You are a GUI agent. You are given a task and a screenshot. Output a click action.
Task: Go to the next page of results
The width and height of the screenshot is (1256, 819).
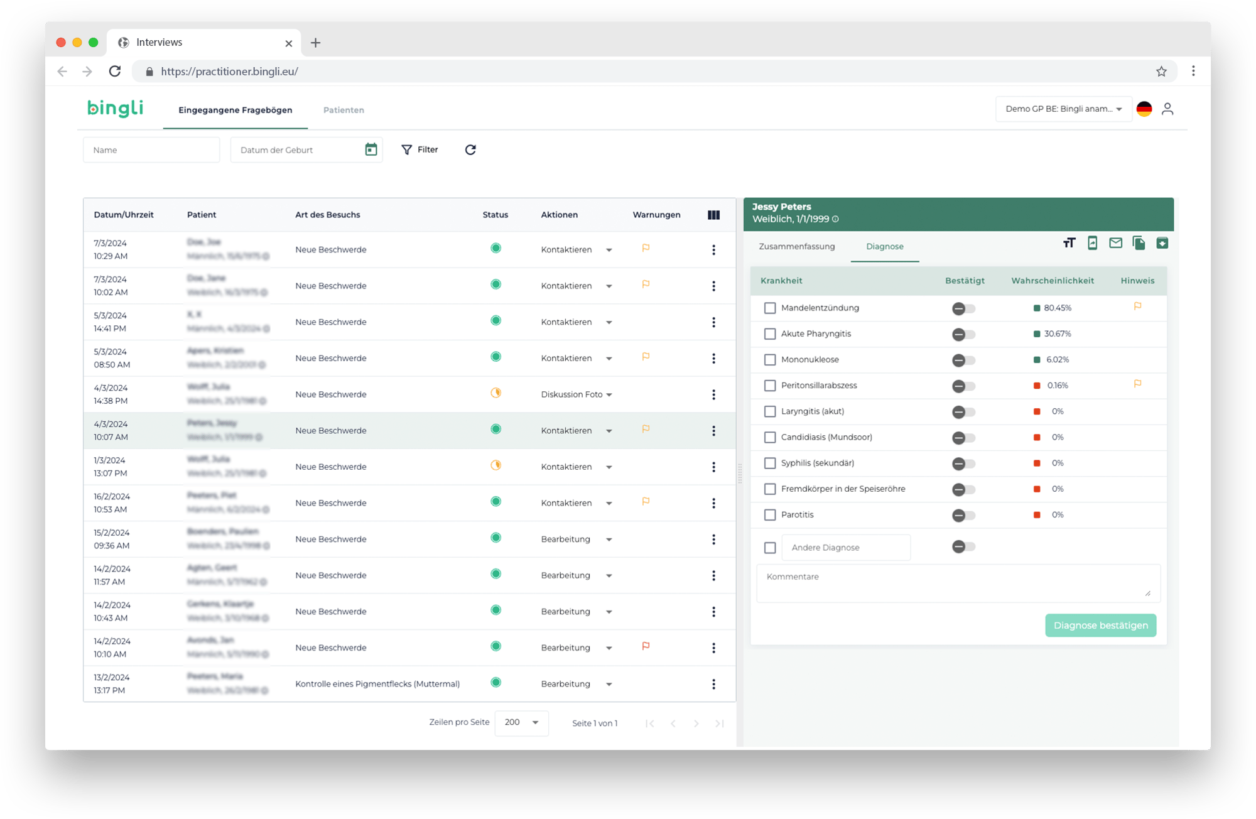[696, 724]
